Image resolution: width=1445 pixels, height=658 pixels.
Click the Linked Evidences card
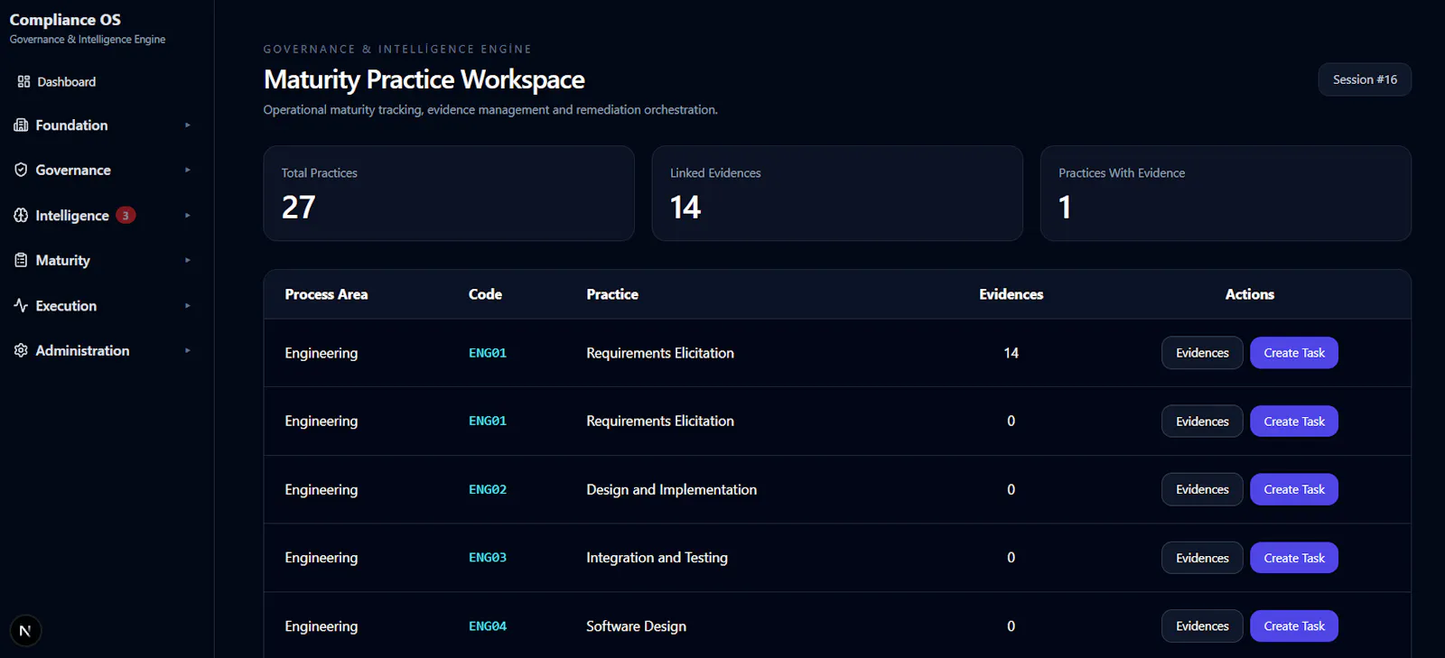tap(837, 193)
